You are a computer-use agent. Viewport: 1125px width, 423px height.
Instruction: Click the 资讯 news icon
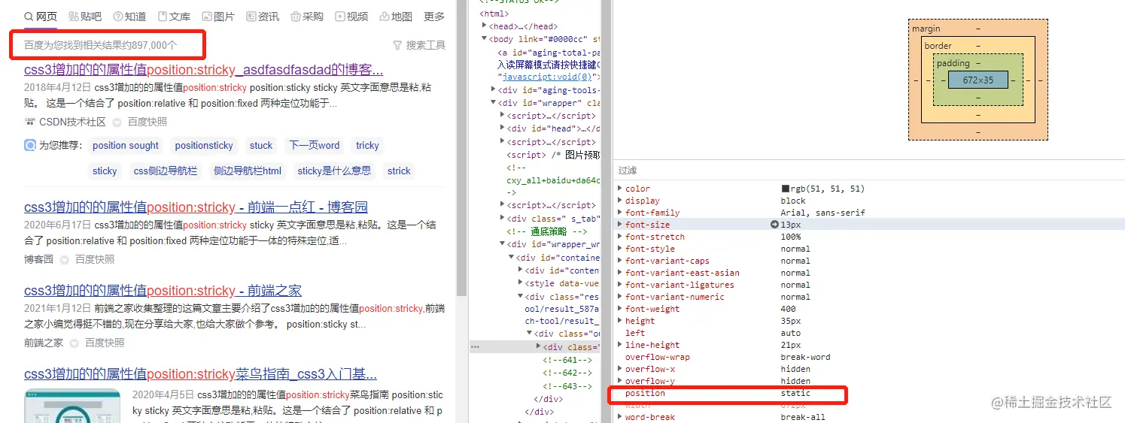(x=251, y=17)
